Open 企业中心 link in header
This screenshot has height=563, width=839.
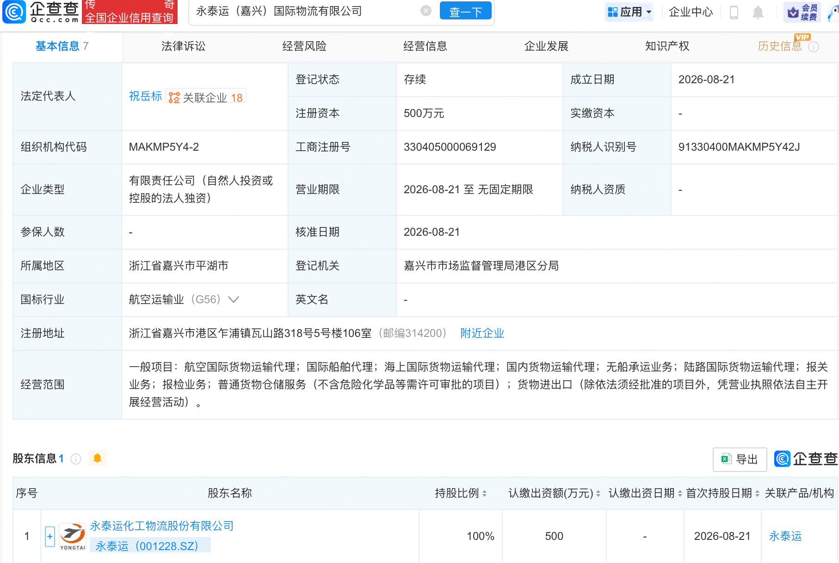tap(691, 12)
